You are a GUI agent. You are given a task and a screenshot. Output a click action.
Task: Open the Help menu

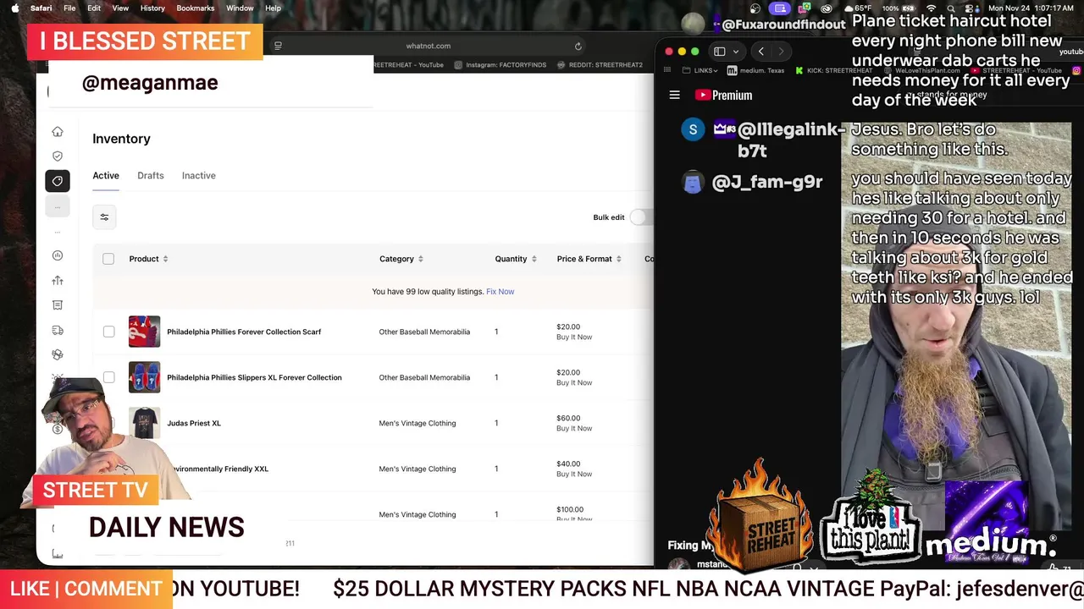pyautogui.click(x=273, y=8)
